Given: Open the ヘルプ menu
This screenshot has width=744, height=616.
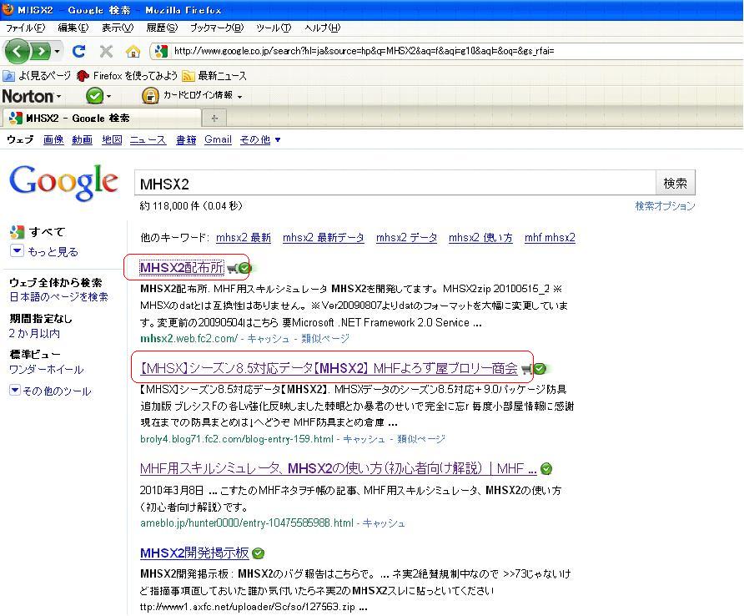Looking at the screenshot, I should 323,28.
